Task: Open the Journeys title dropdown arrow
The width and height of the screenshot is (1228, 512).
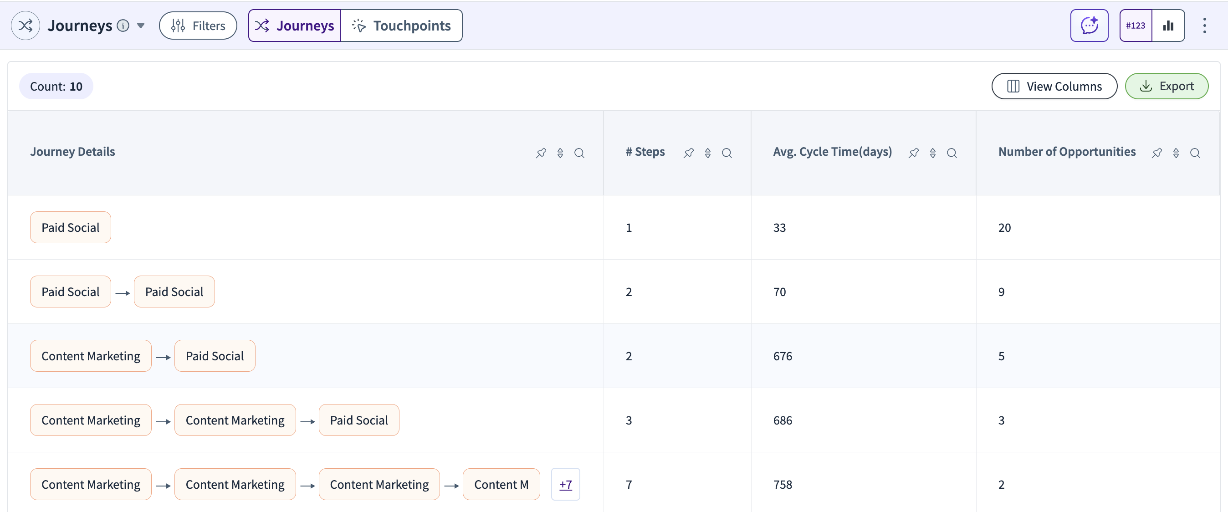Action: 141,25
